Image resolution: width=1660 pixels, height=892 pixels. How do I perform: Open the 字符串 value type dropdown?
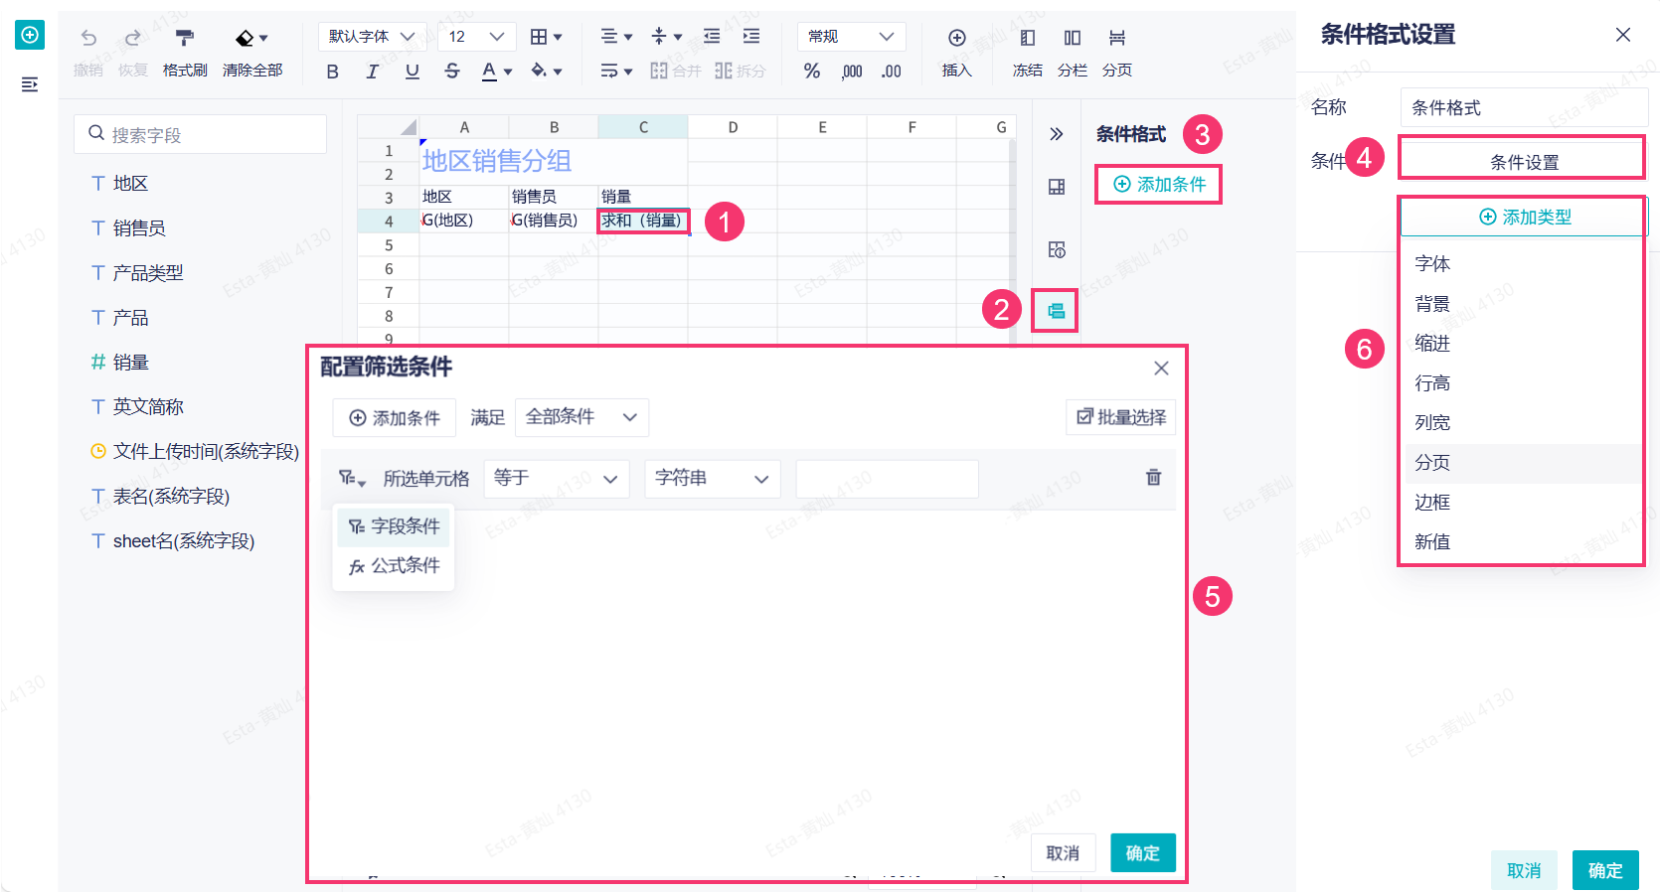point(713,479)
